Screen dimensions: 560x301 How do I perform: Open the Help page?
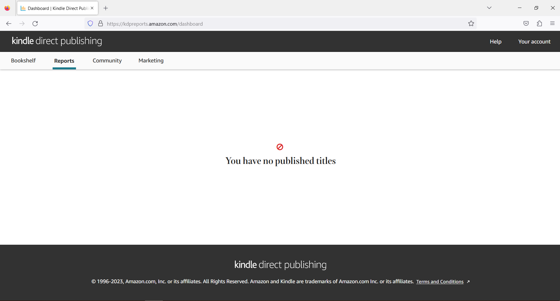pyautogui.click(x=496, y=41)
